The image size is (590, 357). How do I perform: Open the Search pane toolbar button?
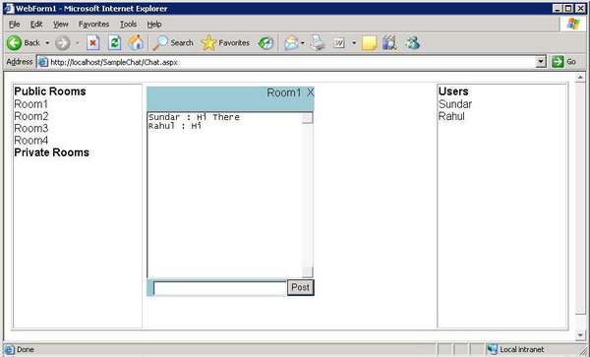173,43
